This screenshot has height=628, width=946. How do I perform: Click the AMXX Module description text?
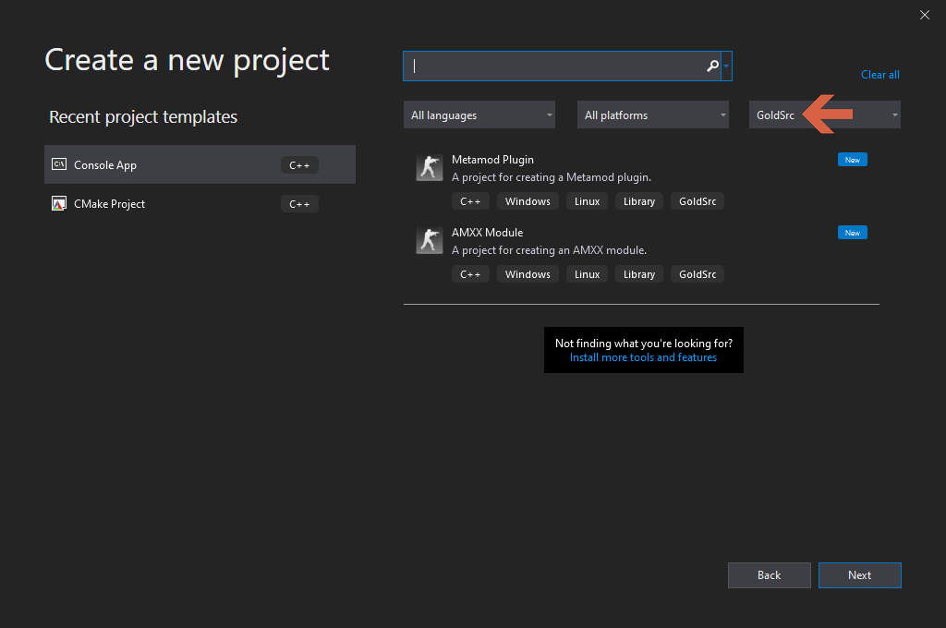(549, 250)
